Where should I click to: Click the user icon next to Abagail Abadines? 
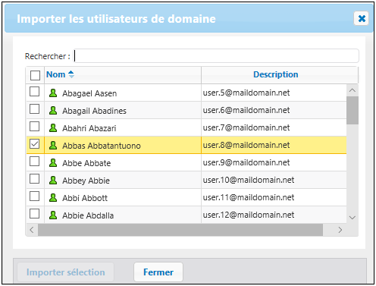tap(53, 111)
